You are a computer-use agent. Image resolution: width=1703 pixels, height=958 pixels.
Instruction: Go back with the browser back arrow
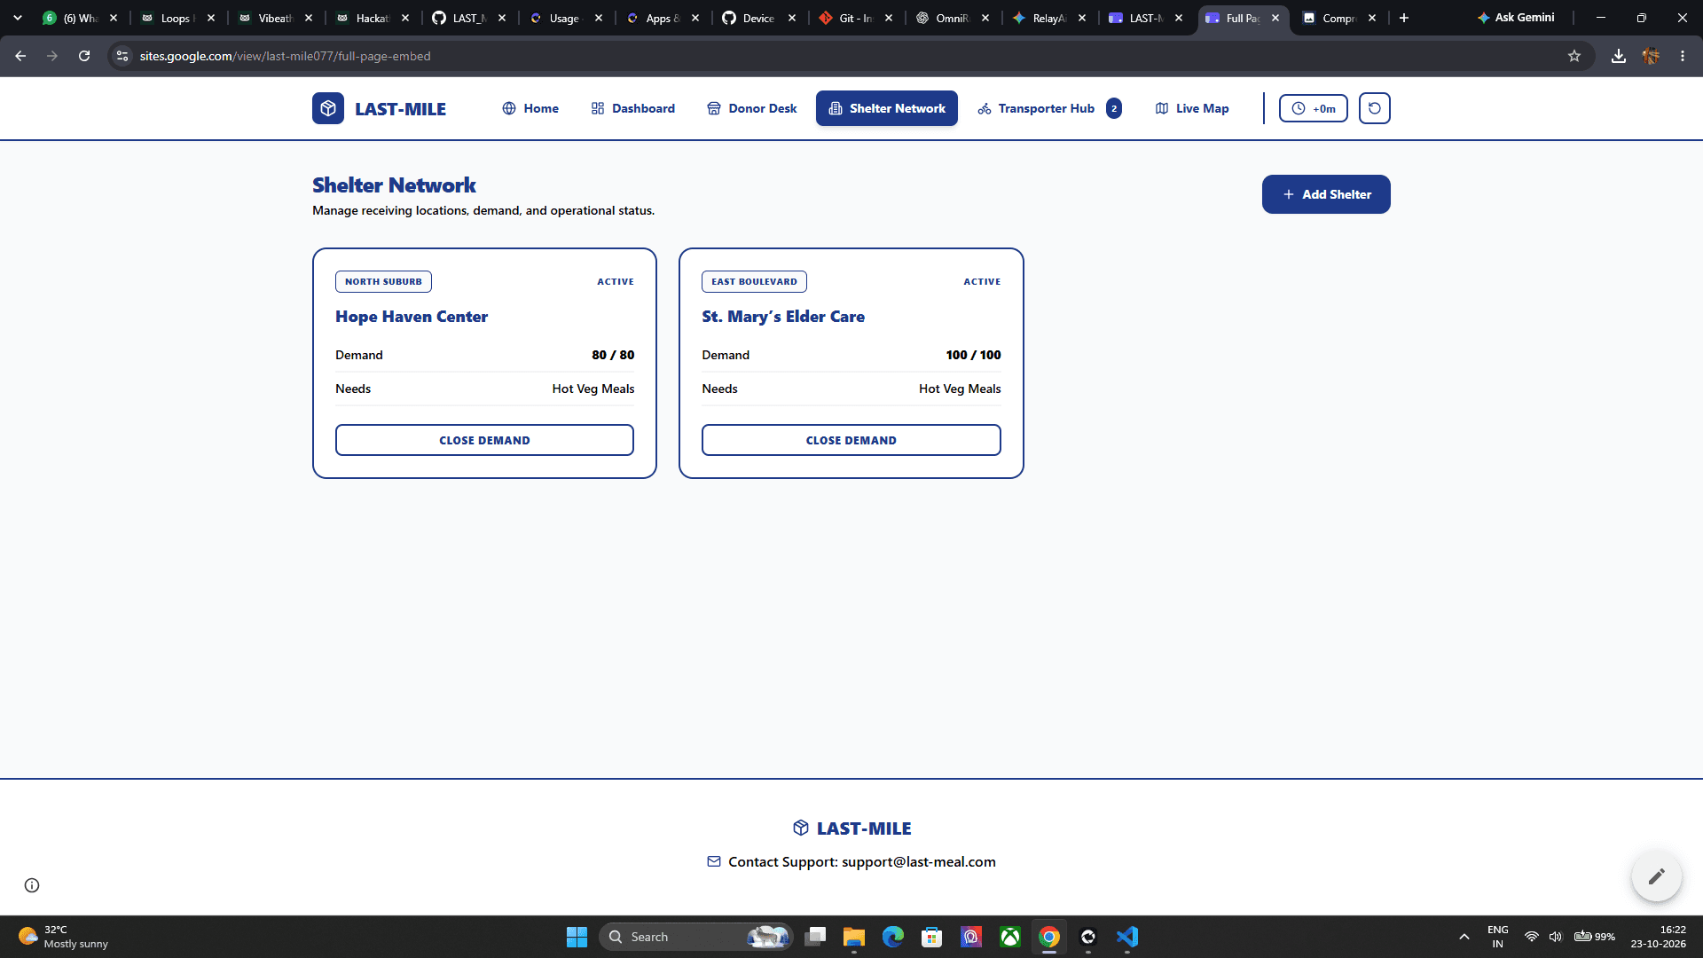[20, 56]
